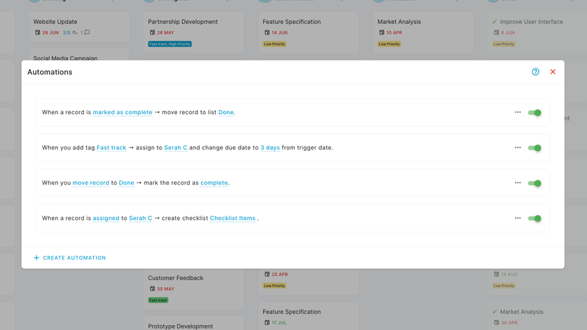
Task: Open options menu for Fast track tag automation
Action: pos(518,147)
